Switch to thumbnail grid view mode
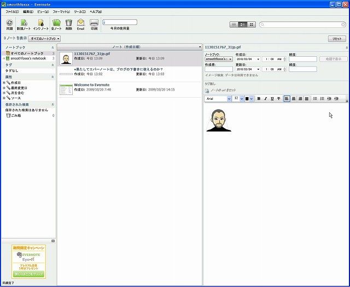The height and width of the screenshot is (287, 350). pyautogui.click(x=252, y=25)
